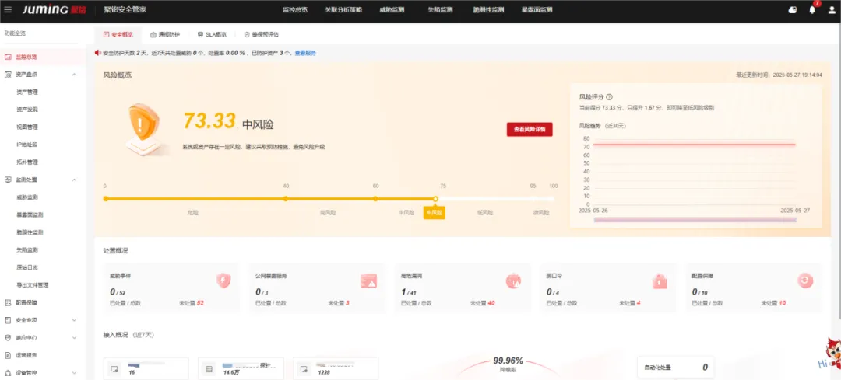Click the user account profile icon
Screen dimensions: 841x380
(x=830, y=10)
